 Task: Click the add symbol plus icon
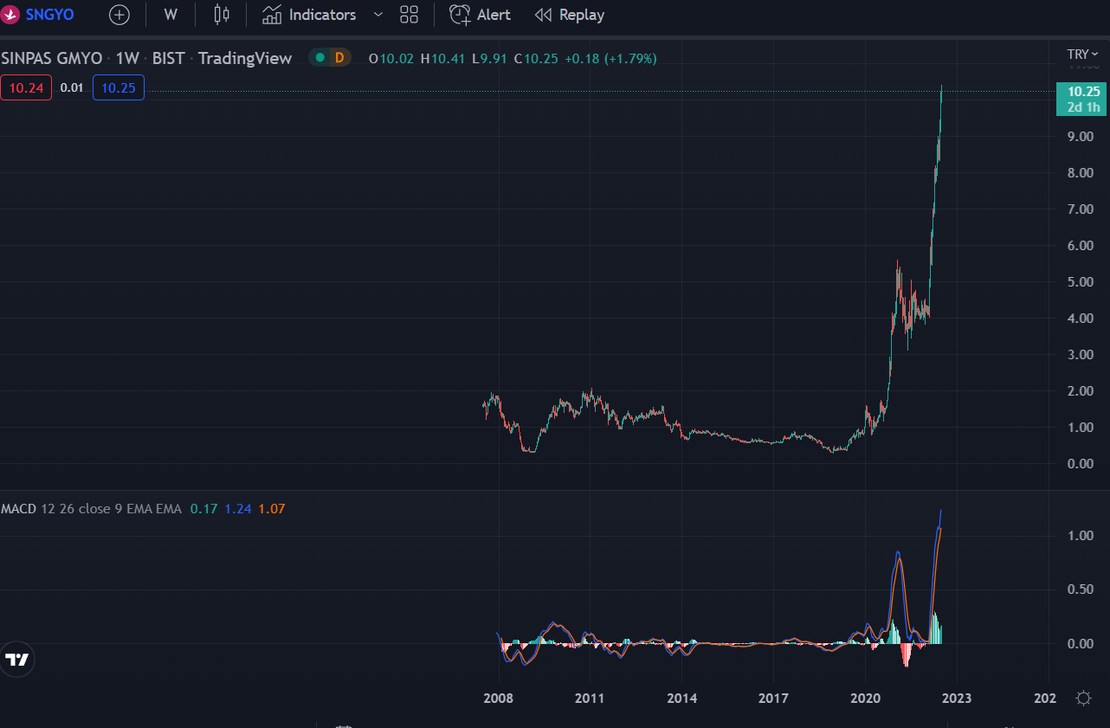point(119,15)
